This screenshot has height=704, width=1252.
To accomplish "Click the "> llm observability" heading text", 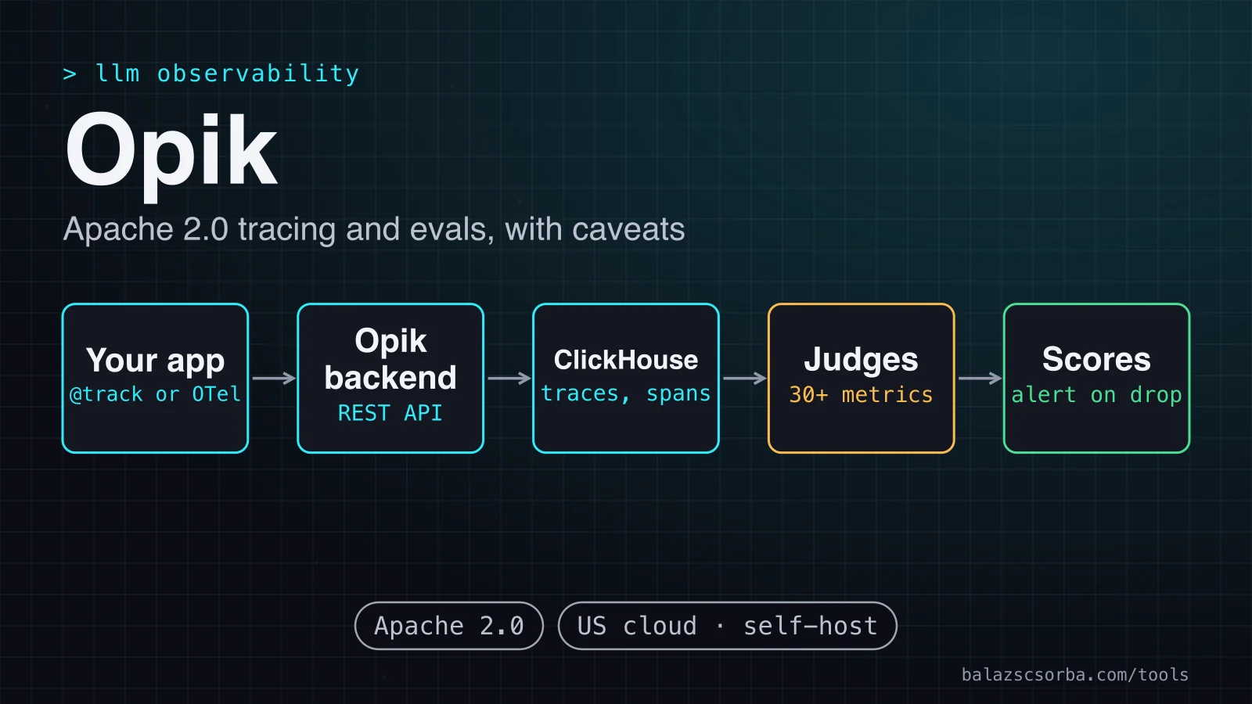I will (x=210, y=74).
